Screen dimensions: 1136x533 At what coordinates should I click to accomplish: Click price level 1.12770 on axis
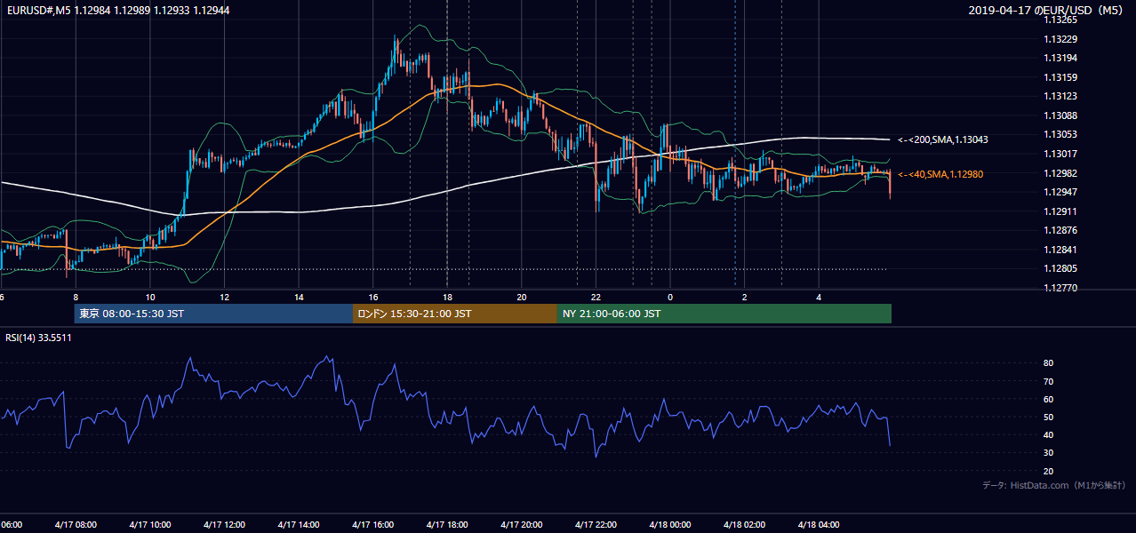point(1061,288)
